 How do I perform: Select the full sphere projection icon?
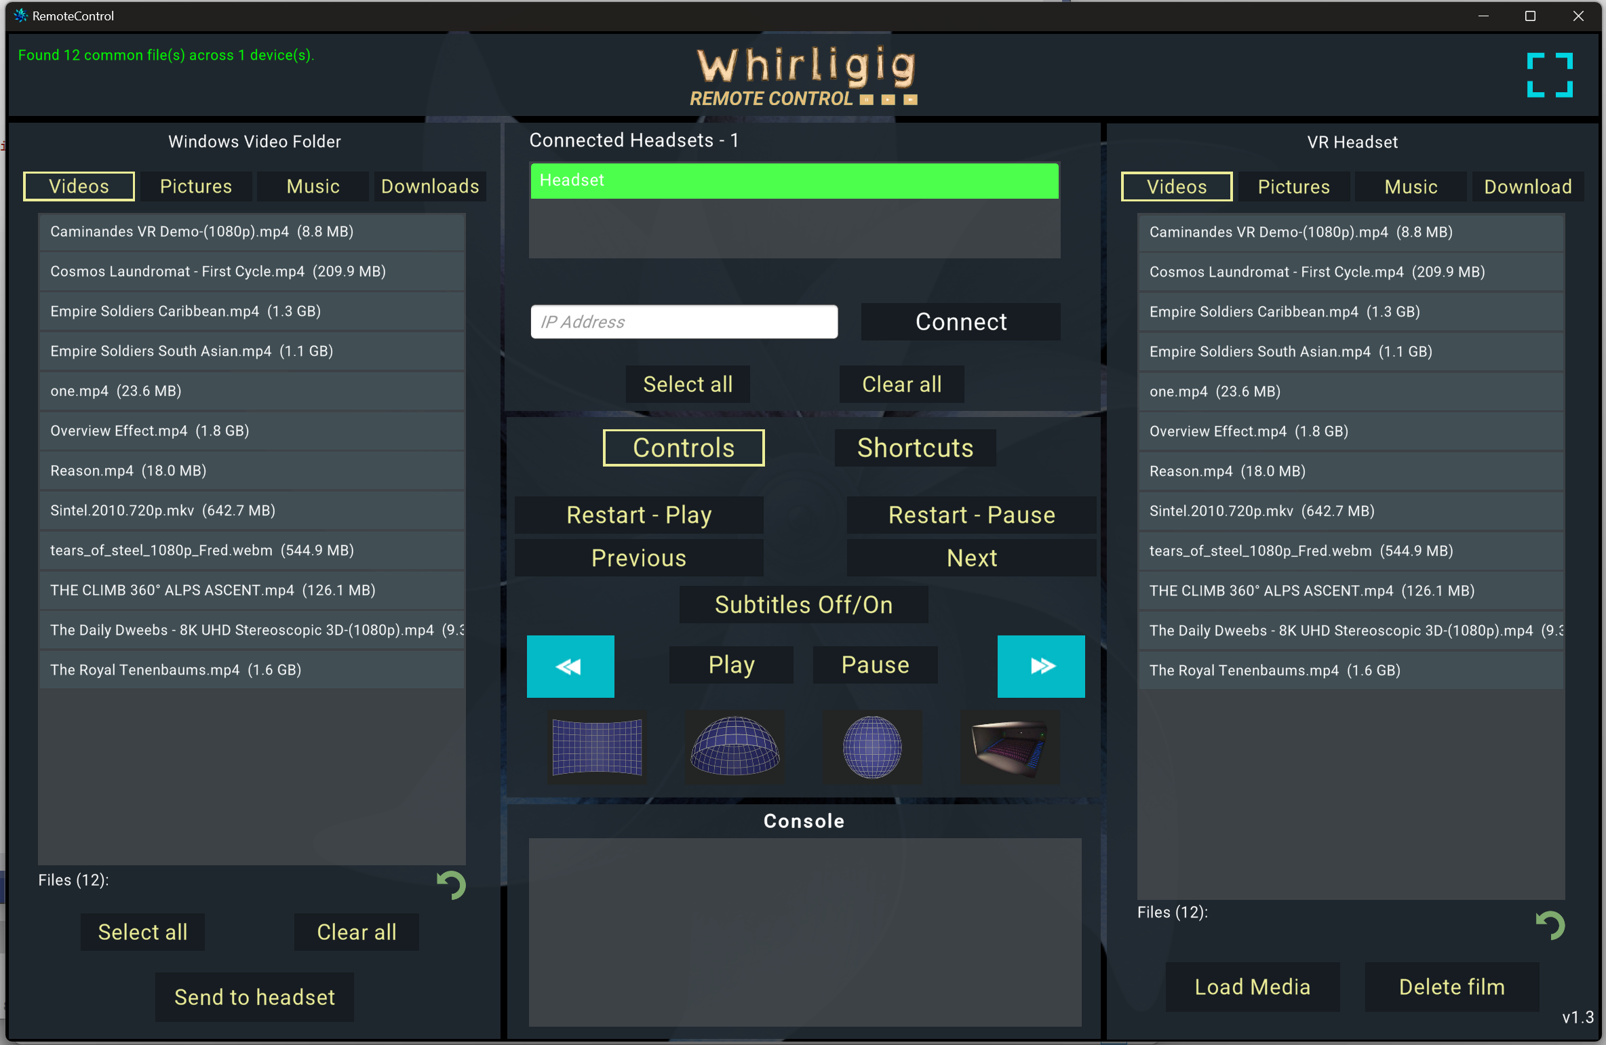[x=872, y=747]
